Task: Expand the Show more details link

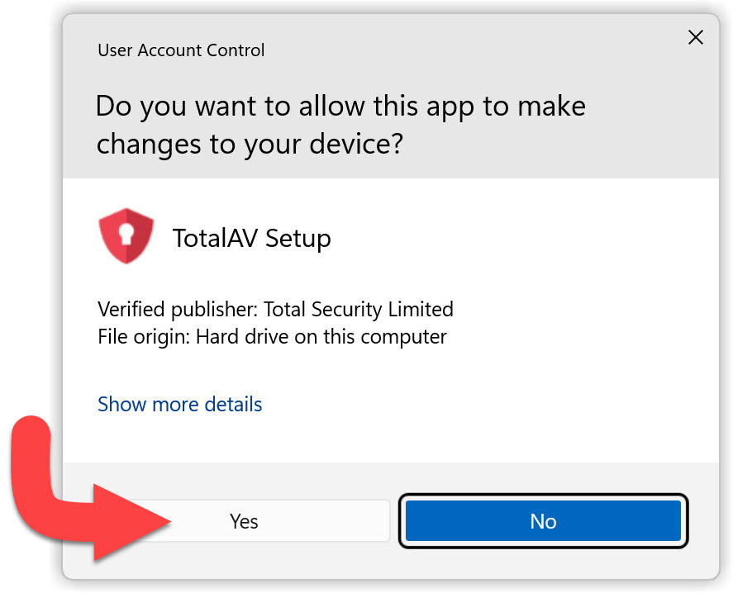Action: 179,404
